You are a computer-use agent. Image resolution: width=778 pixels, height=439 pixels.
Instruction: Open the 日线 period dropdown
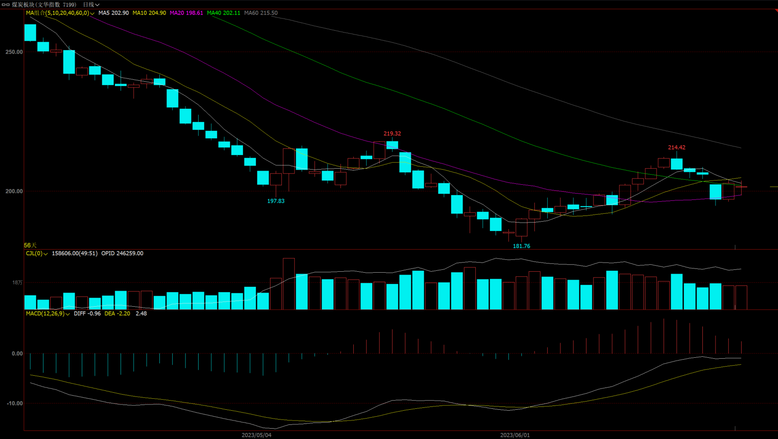point(91,5)
